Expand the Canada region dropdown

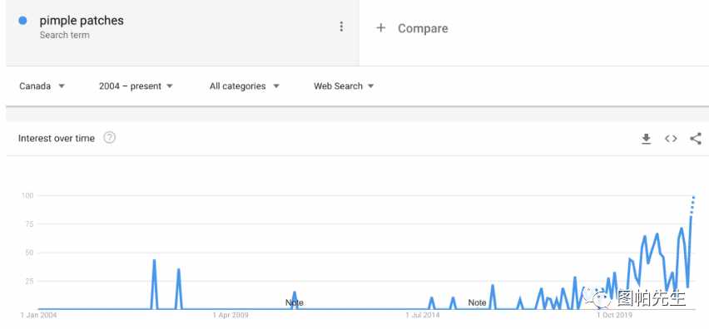coord(42,86)
